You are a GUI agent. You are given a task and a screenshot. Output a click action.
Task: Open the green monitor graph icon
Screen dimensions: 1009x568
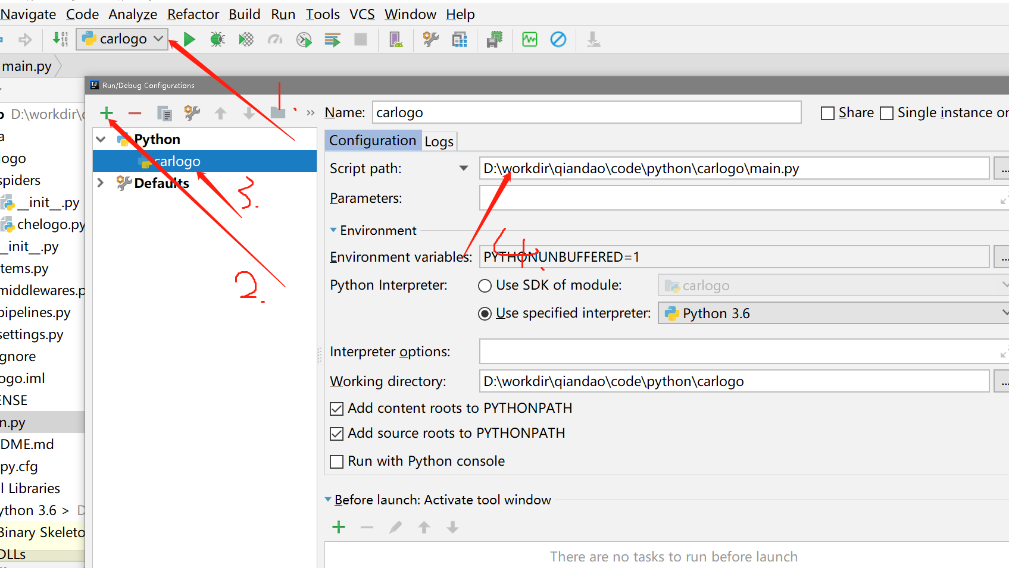529,39
